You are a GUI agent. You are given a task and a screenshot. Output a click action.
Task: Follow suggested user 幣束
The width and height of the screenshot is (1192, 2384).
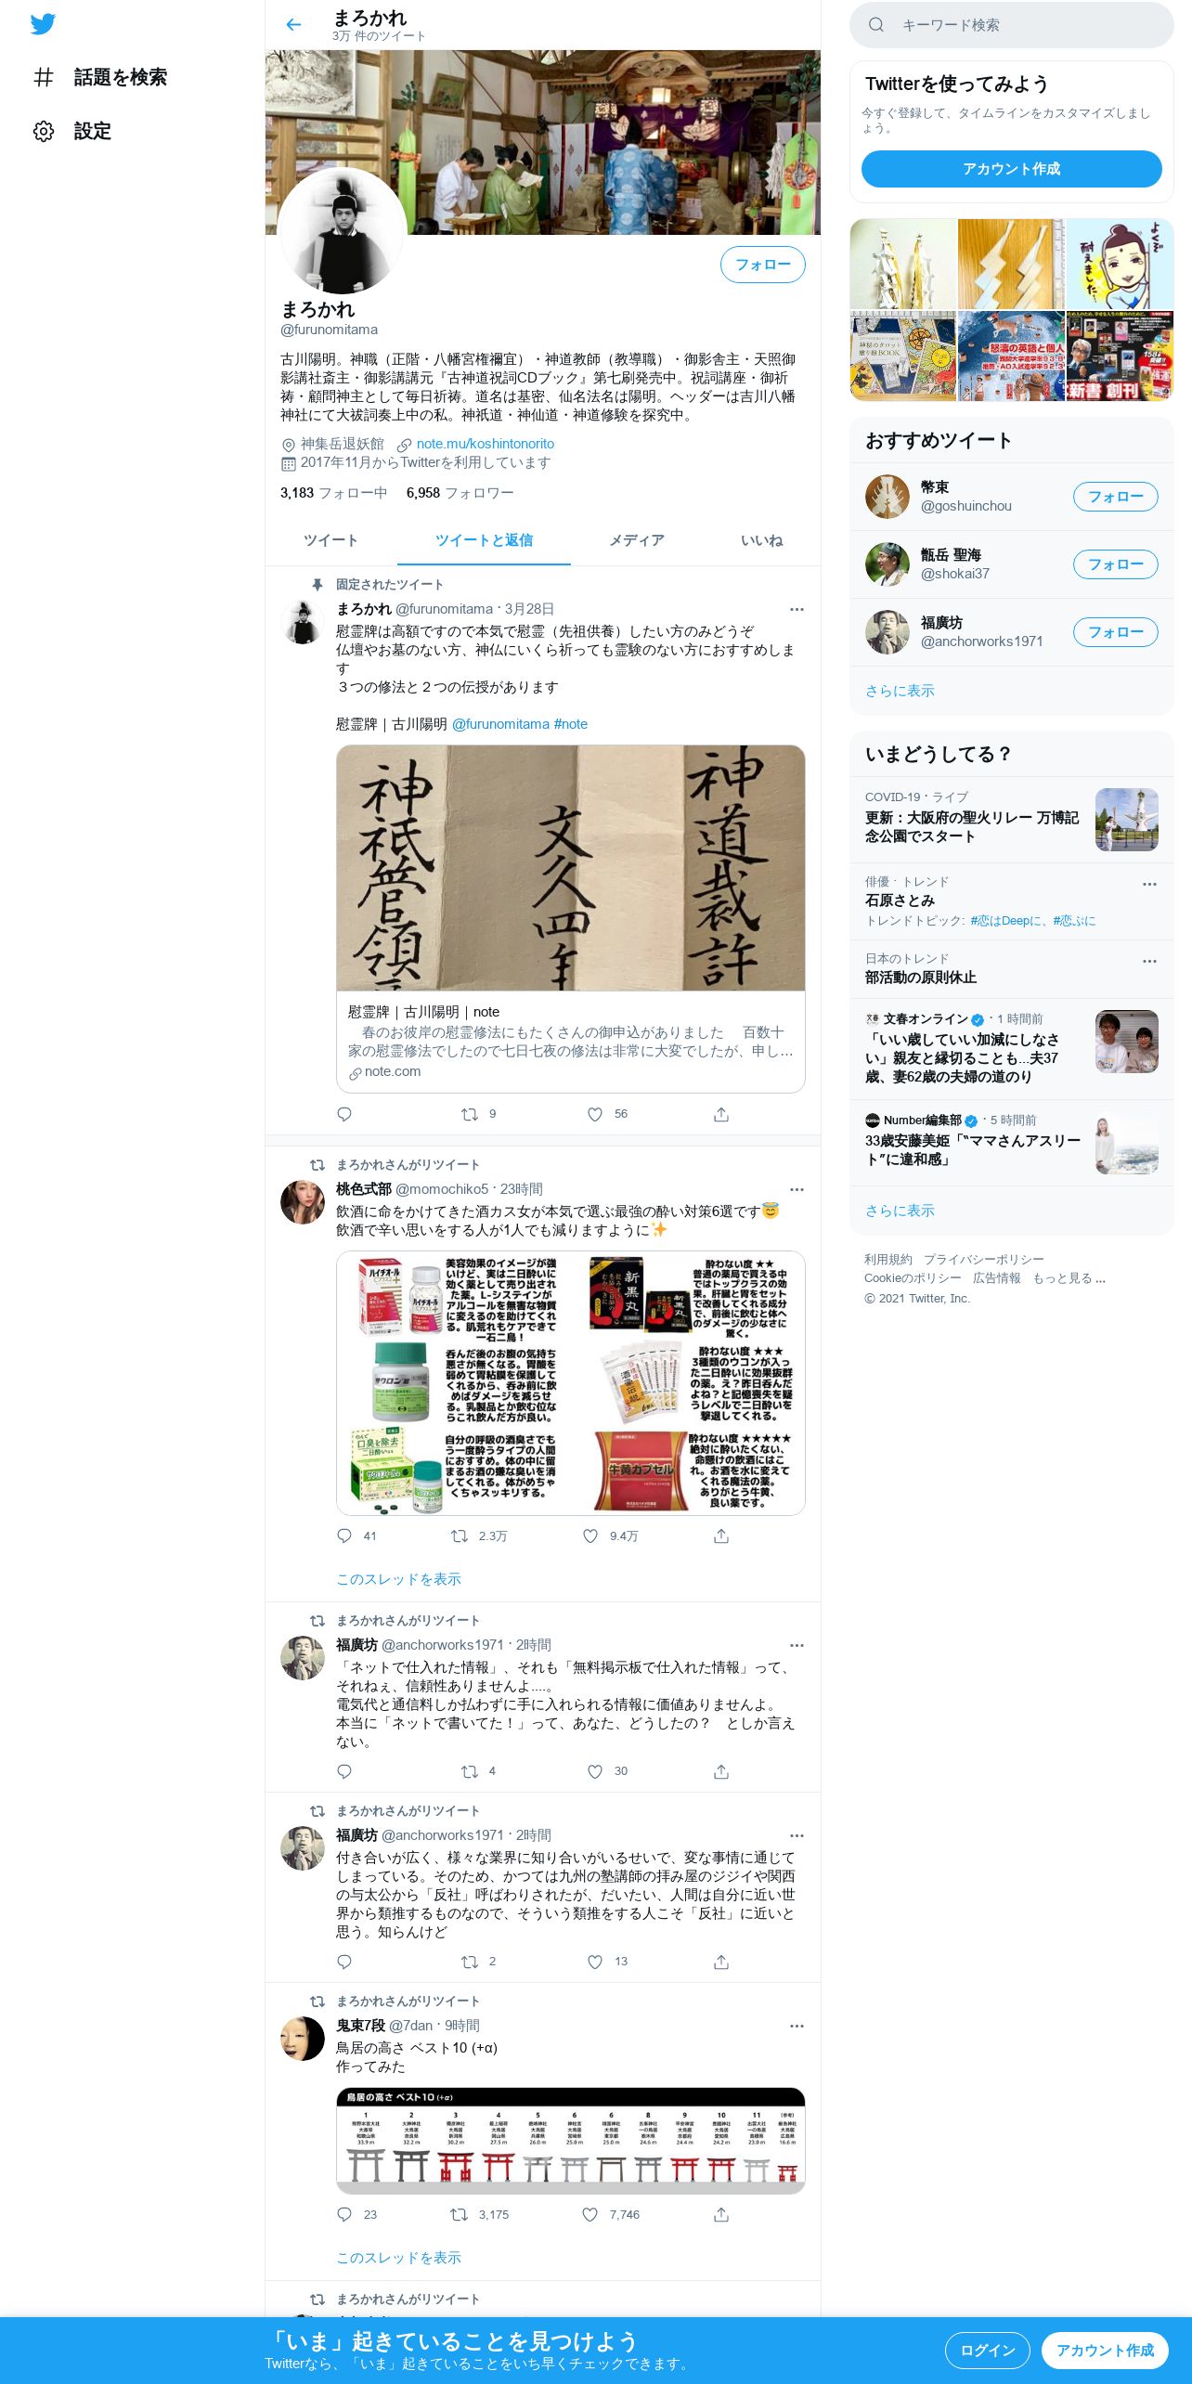[x=1116, y=497]
